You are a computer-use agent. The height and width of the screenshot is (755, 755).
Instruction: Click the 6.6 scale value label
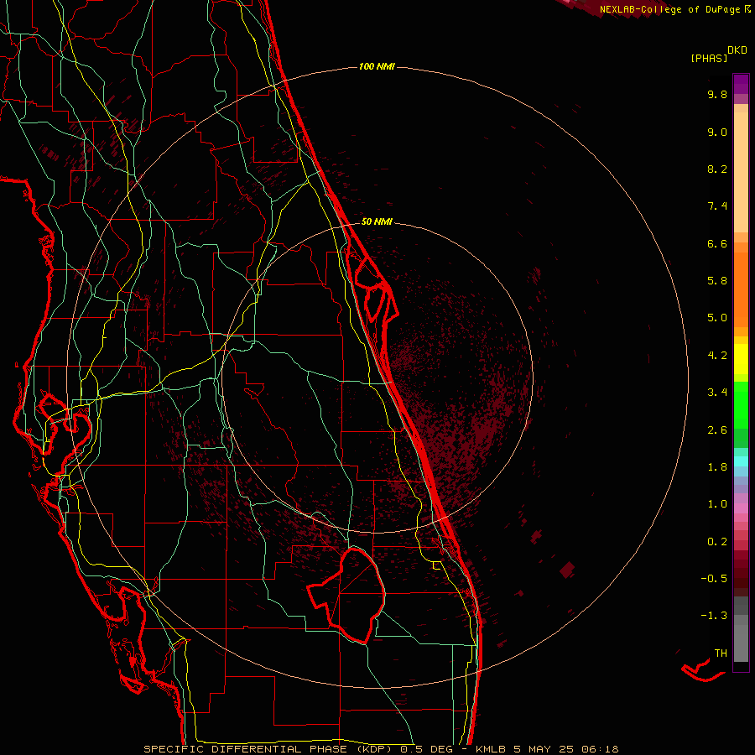717,243
